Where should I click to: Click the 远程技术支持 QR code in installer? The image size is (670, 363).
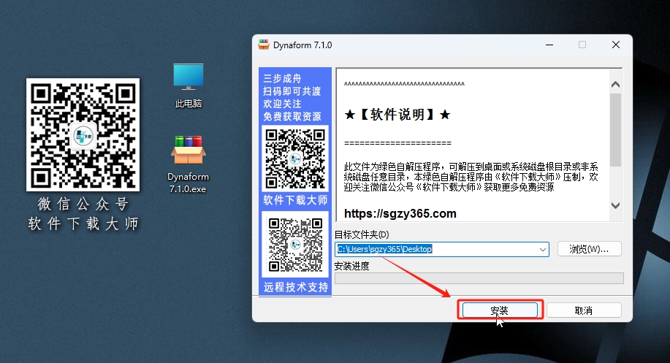(295, 245)
